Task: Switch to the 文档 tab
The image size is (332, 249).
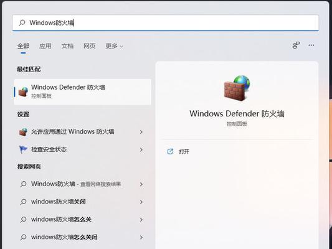Action: (67, 46)
